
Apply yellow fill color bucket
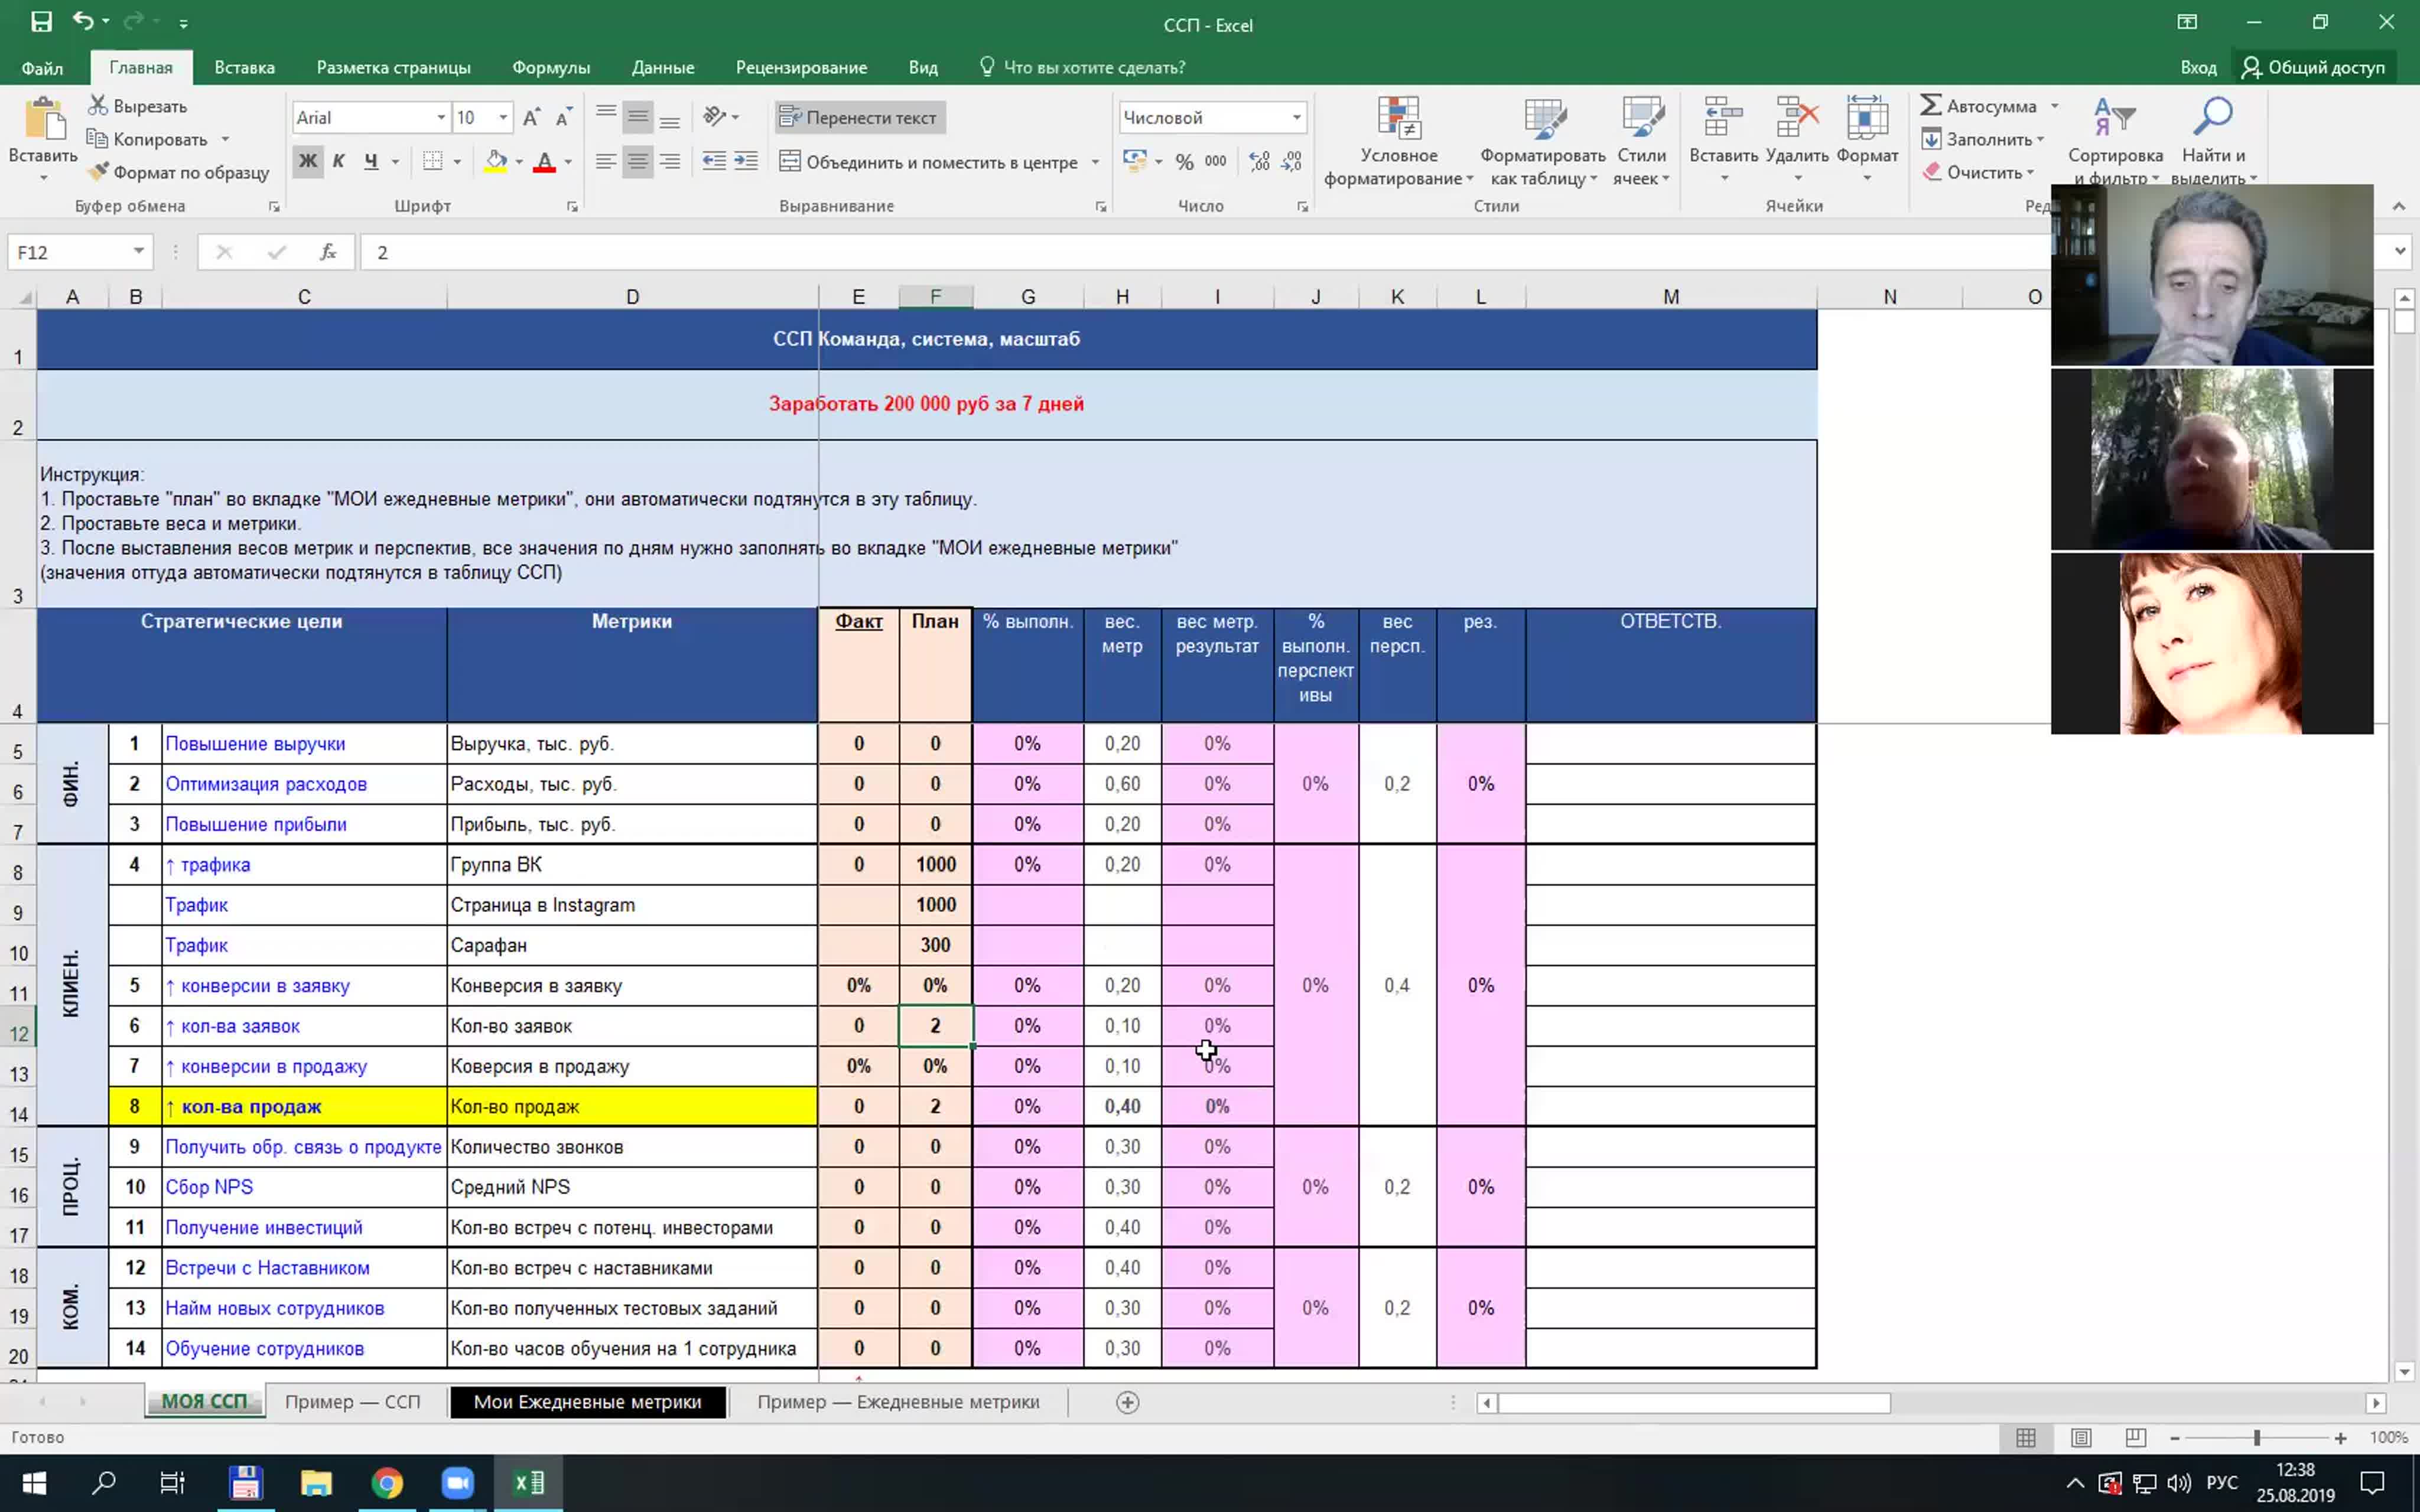pos(495,161)
